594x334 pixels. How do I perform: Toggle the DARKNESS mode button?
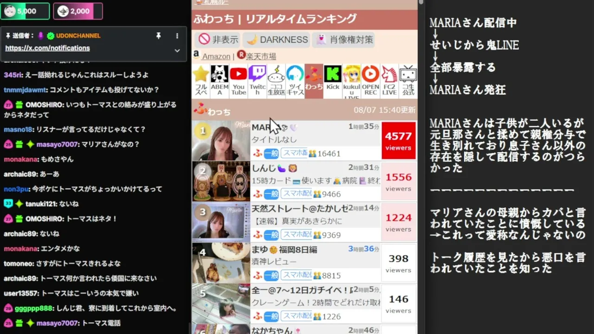[x=277, y=40]
